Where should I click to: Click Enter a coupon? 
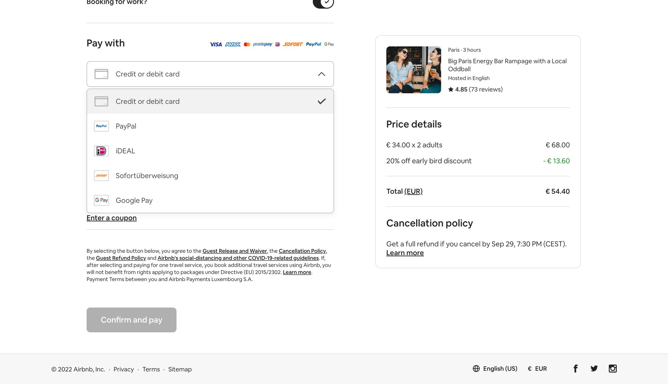tap(111, 218)
